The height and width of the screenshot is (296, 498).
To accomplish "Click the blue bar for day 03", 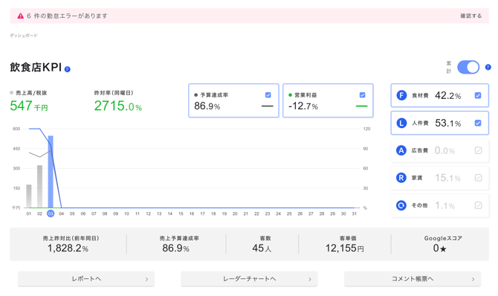I will (x=51, y=172).
